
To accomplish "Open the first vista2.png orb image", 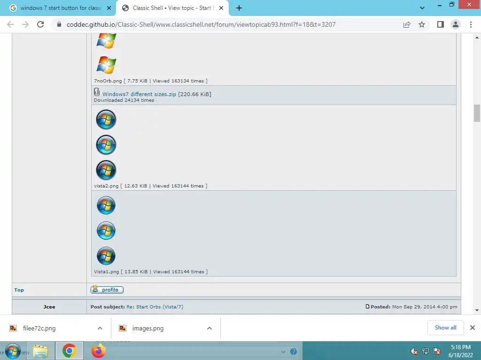I will click(x=106, y=120).
